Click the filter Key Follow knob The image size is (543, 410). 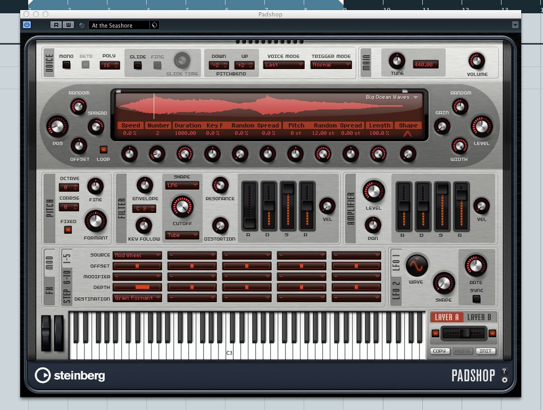tap(144, 226)
